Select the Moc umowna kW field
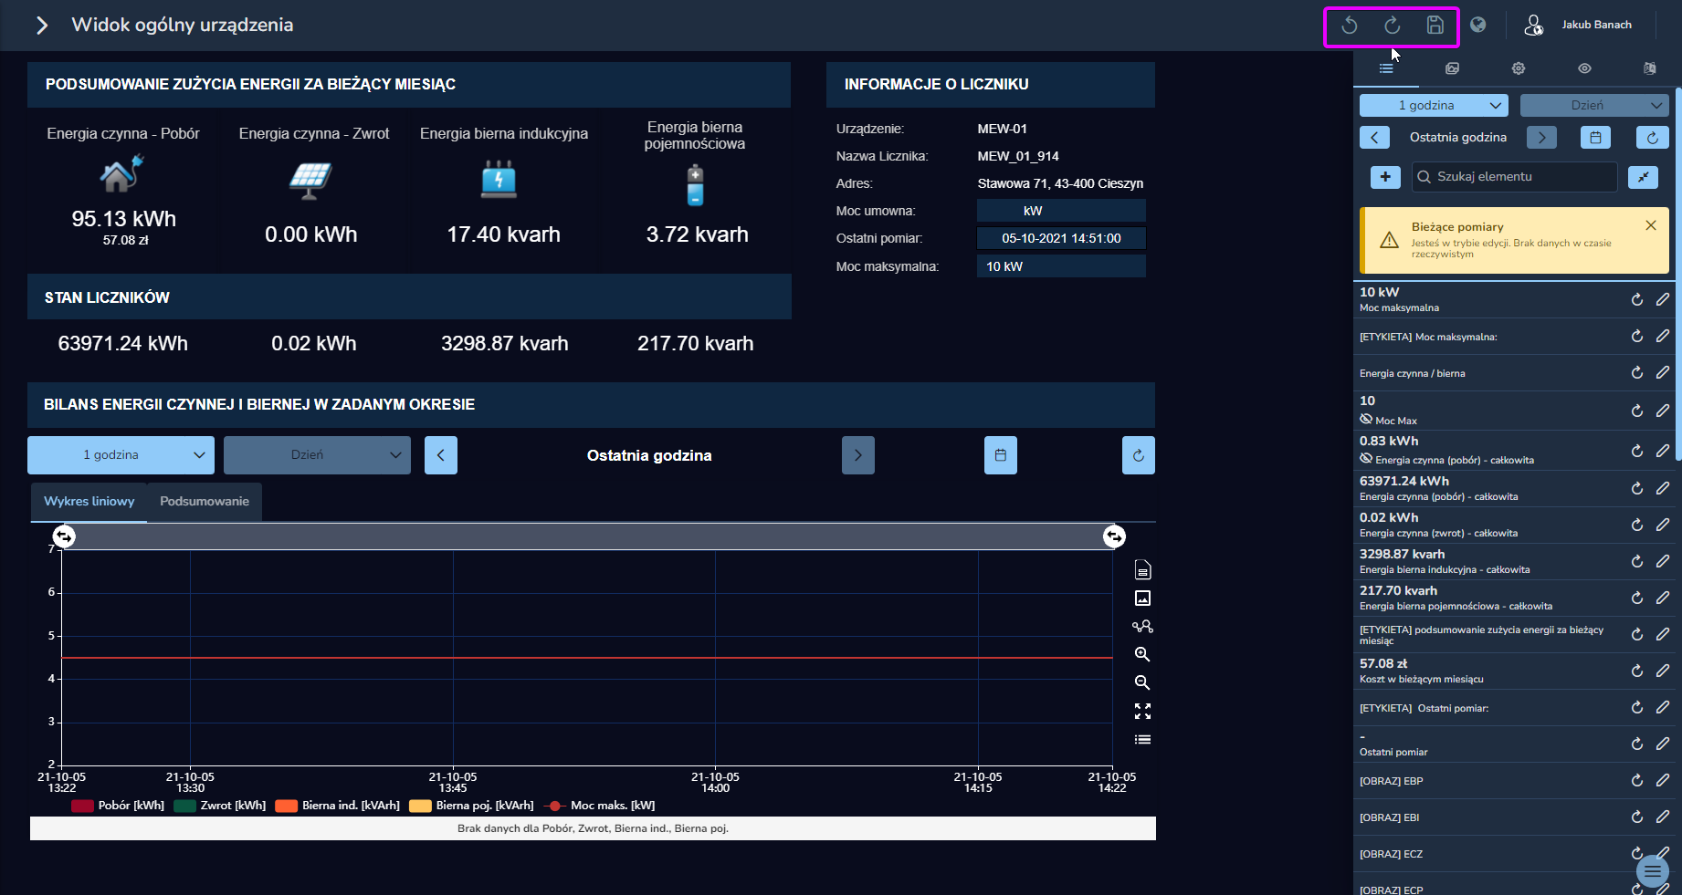Image resolution: width=1682 pixels, height=895 pixels. point(1061,211)
